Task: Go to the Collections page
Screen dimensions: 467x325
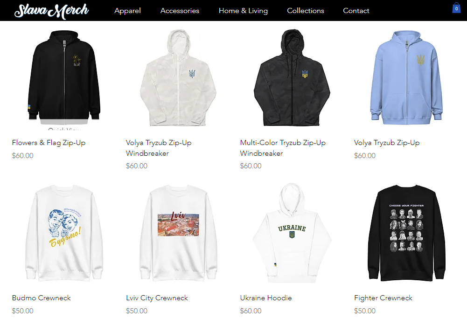Action: tap(305, 11)
